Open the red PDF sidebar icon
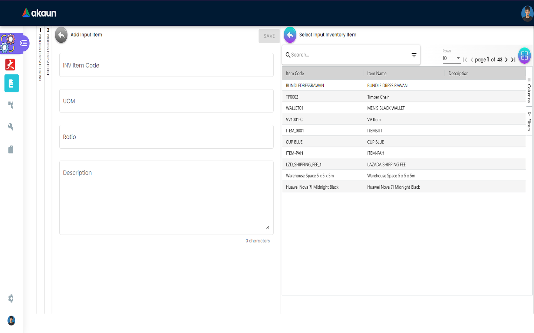The image size is (534, 333). point(10,65)
